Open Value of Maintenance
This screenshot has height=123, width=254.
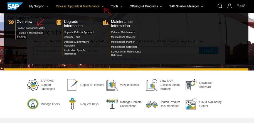tap(123, 32)
